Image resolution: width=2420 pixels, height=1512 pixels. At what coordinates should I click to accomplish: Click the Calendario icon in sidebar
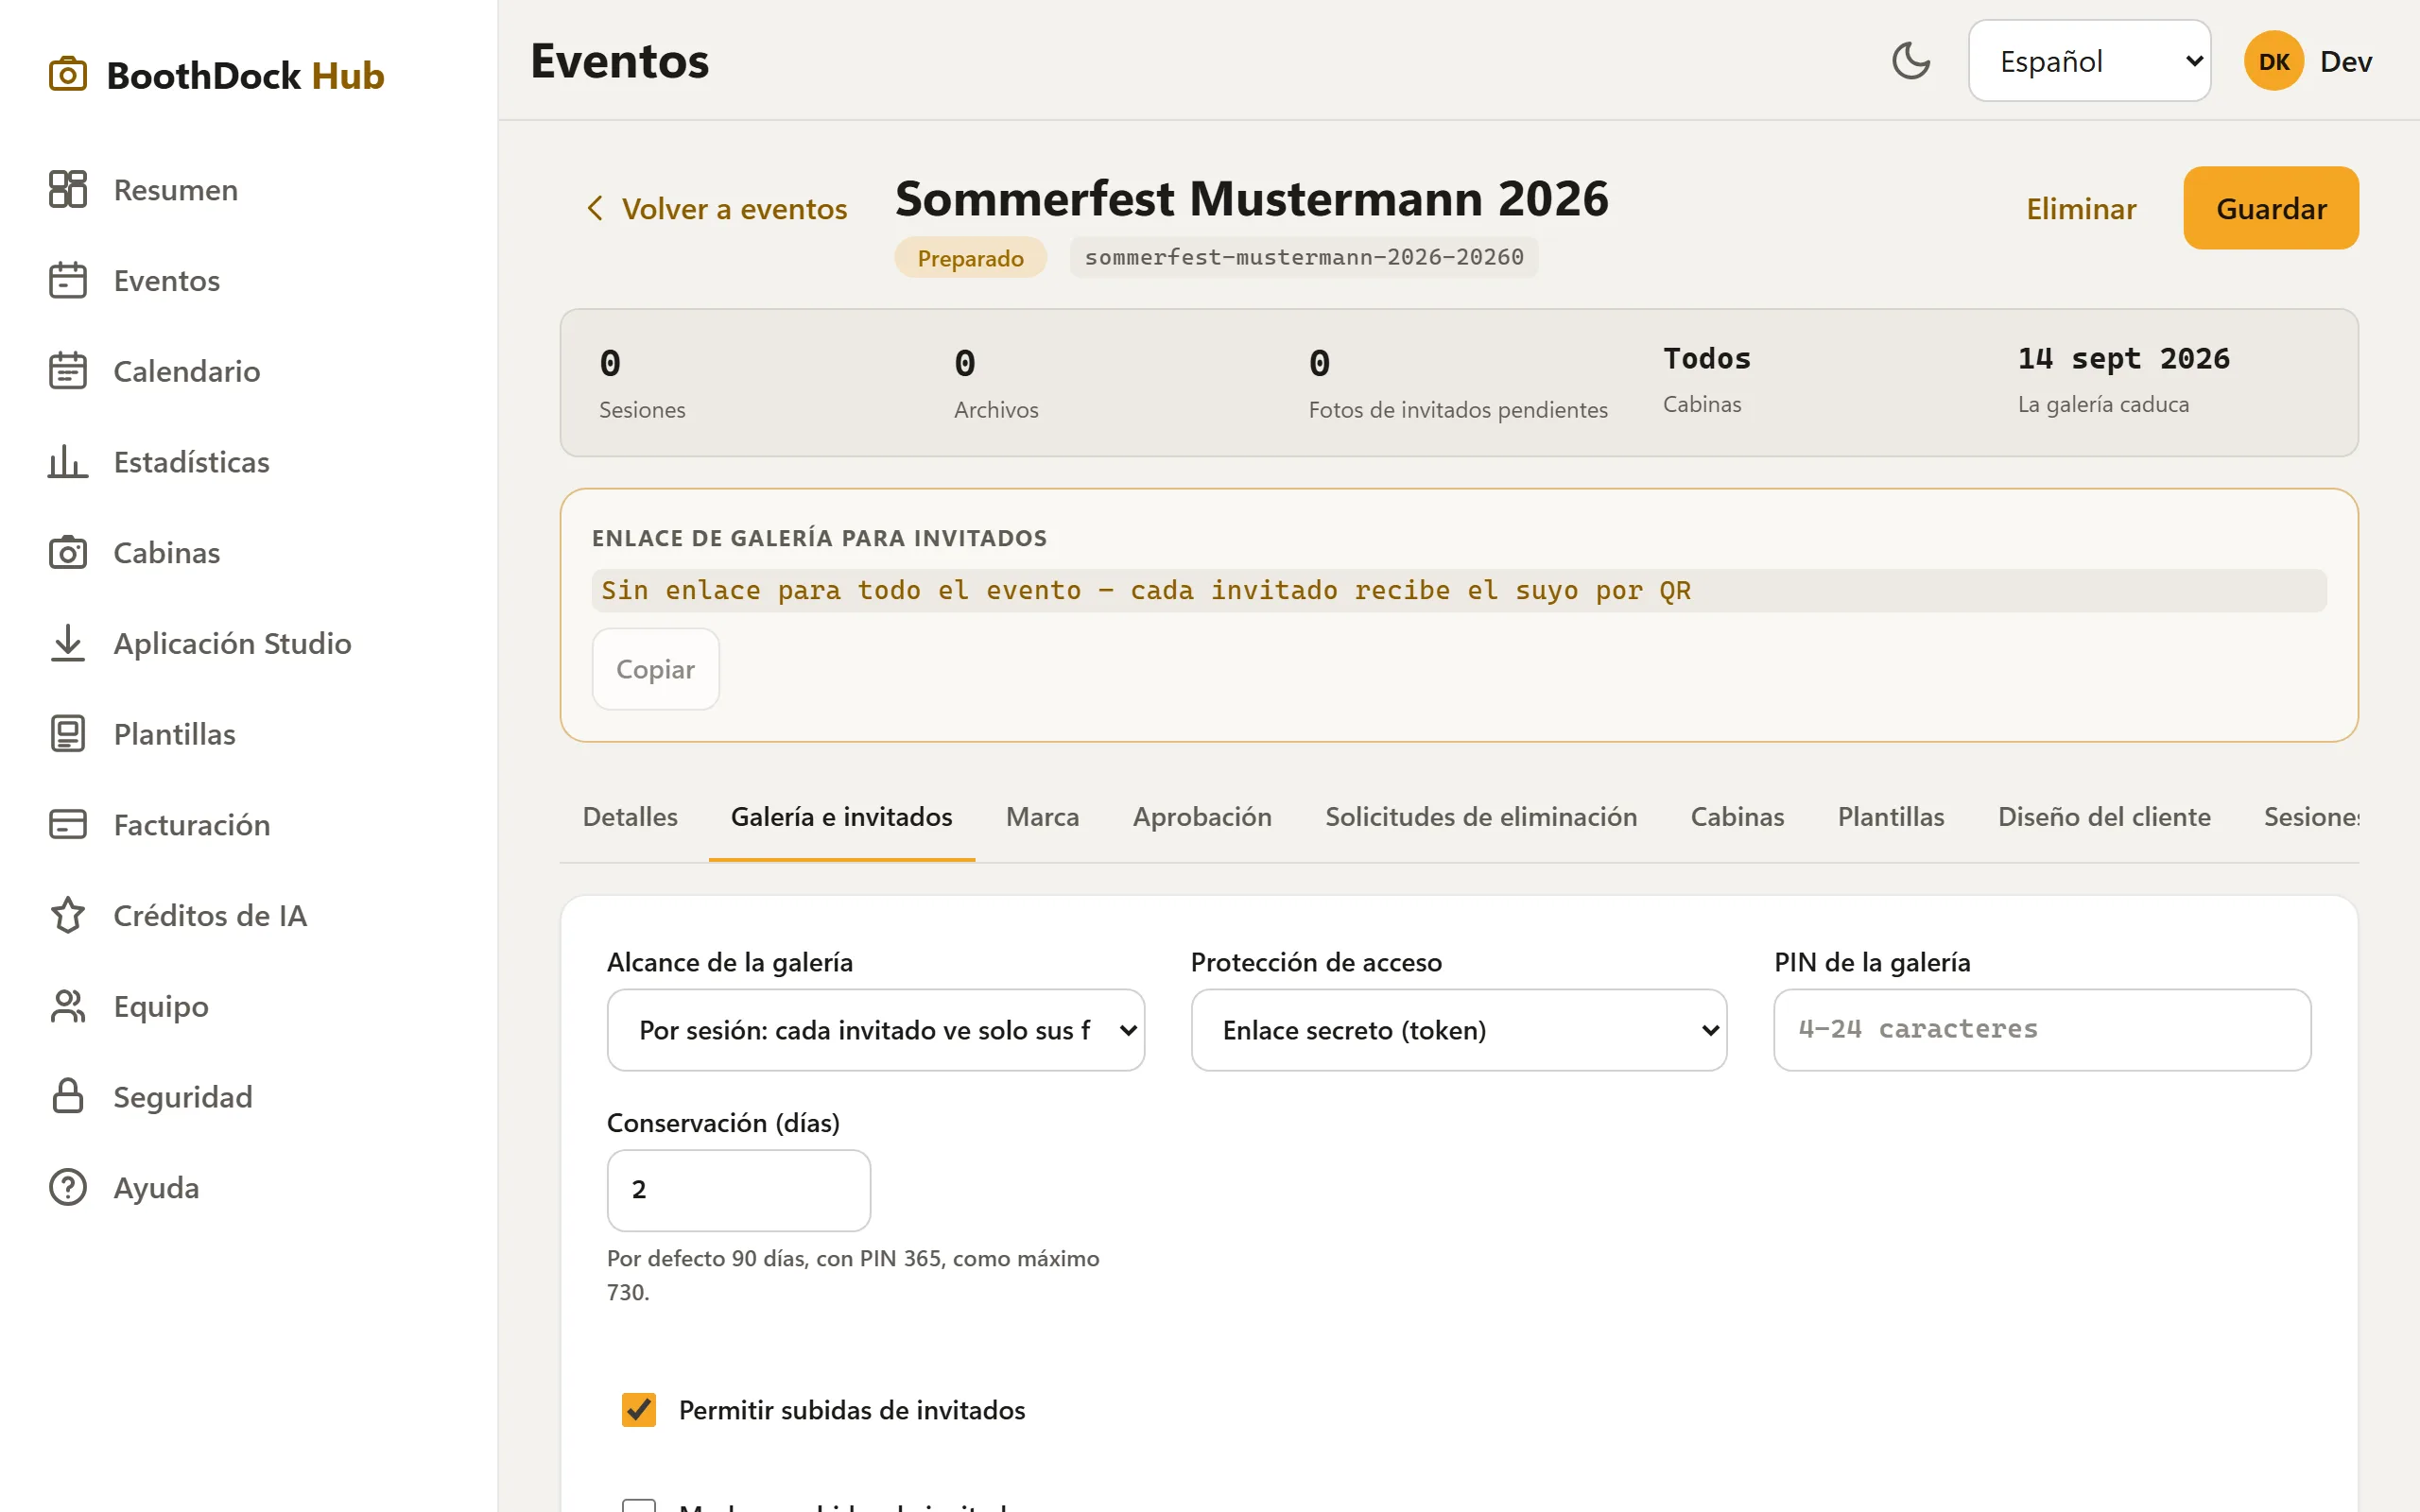[68, 371]
